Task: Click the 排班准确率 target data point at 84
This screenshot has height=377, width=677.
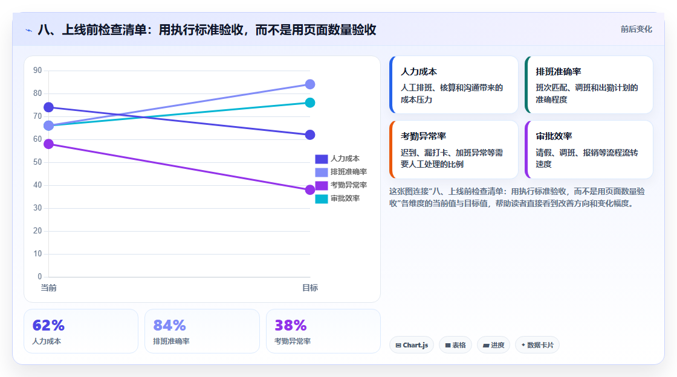Action: coord(310,84)
